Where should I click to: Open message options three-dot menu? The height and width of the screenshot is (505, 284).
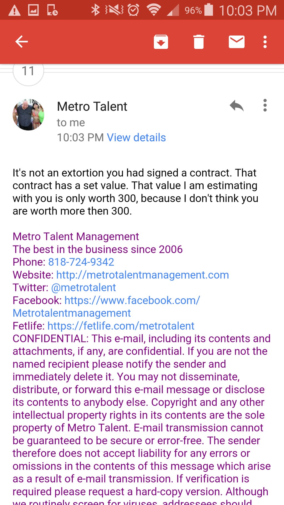click(x=265, y=106)
